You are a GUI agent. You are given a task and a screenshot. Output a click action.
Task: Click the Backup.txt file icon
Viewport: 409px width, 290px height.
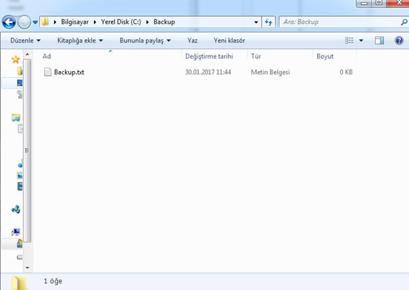click(x=47, y=72)
